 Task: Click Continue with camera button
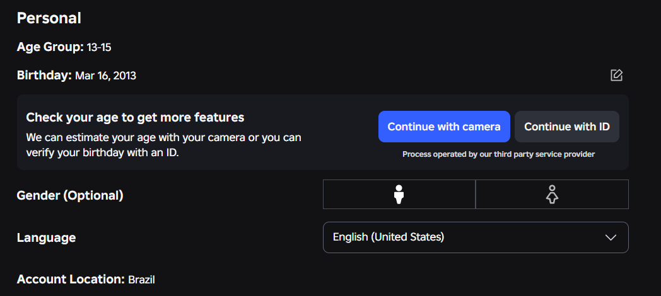(444, 127)
